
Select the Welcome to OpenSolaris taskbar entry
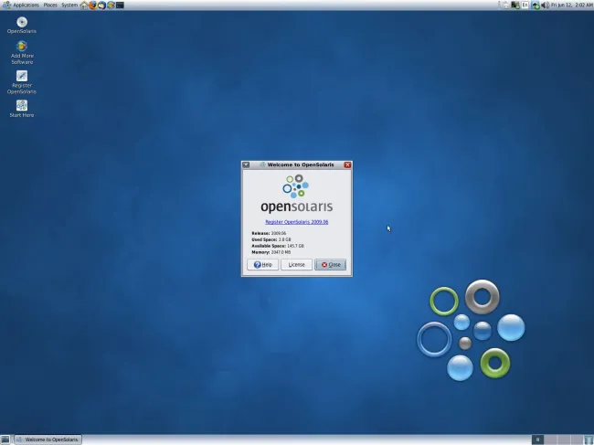tap(48, 440)
